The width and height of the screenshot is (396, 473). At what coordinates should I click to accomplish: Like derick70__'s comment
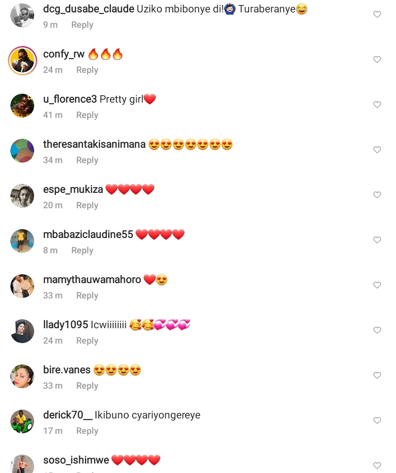(377, 420)
